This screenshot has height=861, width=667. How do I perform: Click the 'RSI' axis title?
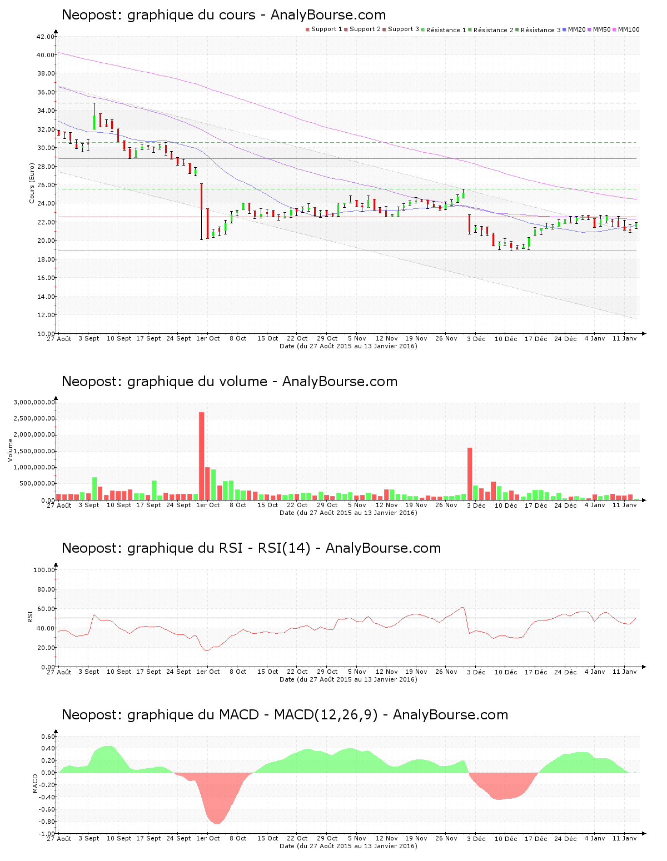[30, 616]
